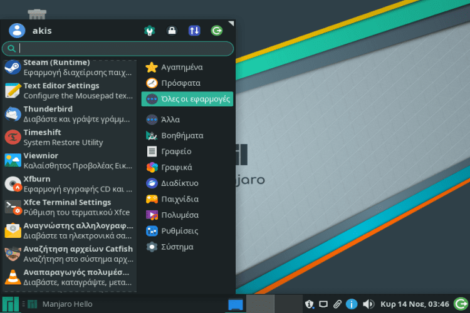Open the Steam (Runtime) application entry
The image size is (470, 313).
pyautogui.click(x=69, y=68)
